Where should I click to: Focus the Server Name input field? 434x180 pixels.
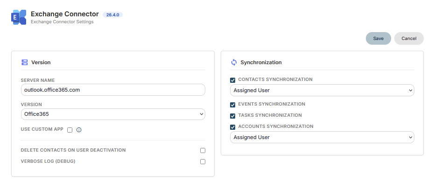click(x=113, y=90)
